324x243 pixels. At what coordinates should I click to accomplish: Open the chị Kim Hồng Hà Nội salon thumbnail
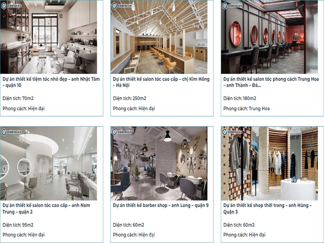coord(159,37)
